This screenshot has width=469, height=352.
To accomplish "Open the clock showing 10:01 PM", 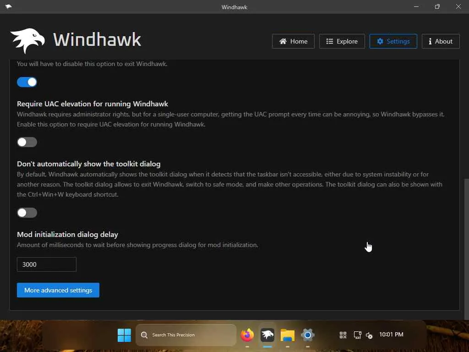I will click(391, 335).
